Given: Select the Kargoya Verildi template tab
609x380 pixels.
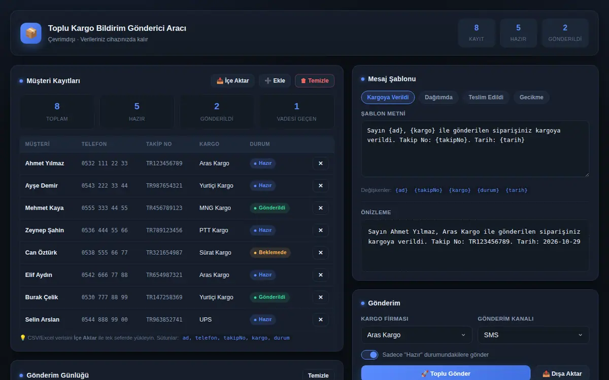Looking at the screenshot, I should 388,97.
